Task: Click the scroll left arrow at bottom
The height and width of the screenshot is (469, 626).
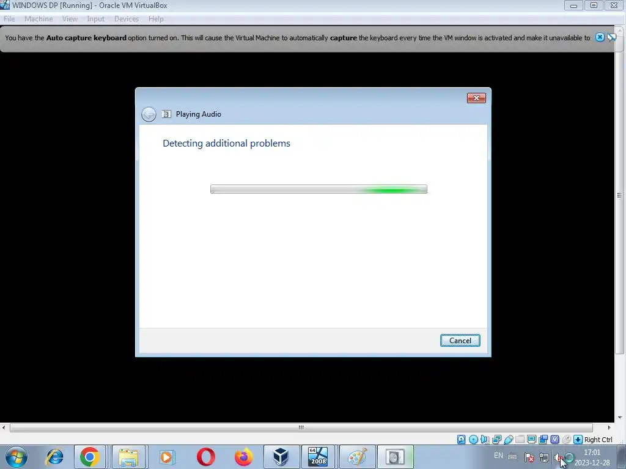Action: (x=4, y=427)
